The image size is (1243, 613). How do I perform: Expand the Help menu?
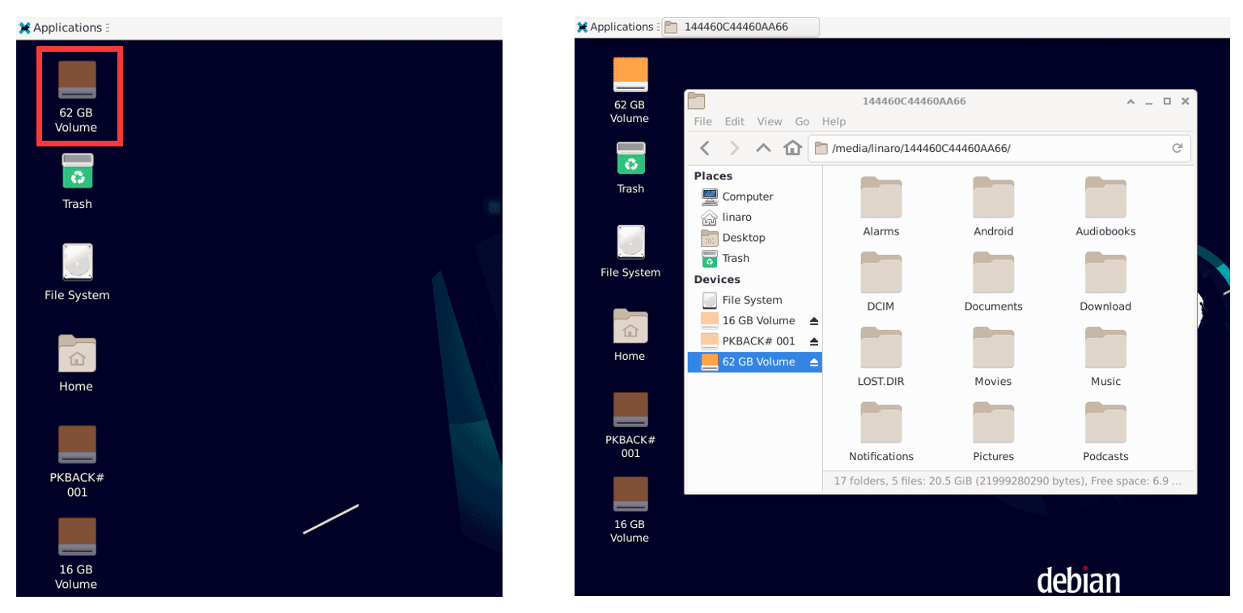834,121
